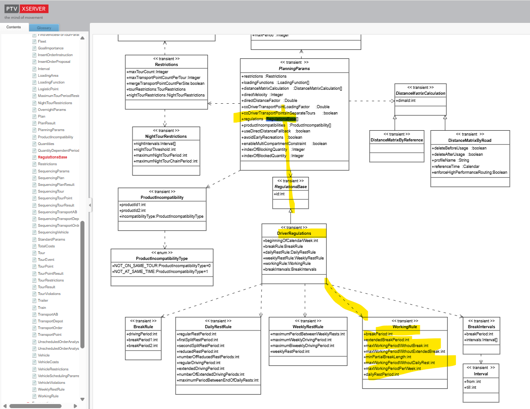530x409 pixels.
Task: Click the document icon next to Vehicle
Action: tap(34, 355)
